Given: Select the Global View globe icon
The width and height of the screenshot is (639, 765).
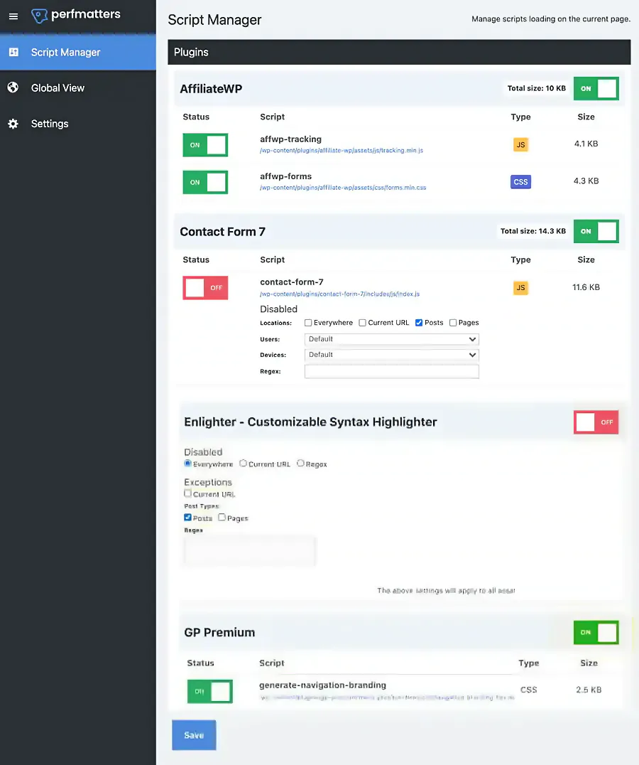Looking at the screenshot, I should pyautogui.click(x=13, y=87).
